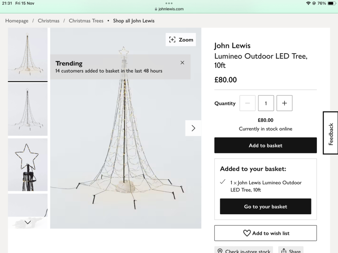Select star topper thumbnail
Image resolution: width=338 pixels, height=253 pixels.
point(27,164)
